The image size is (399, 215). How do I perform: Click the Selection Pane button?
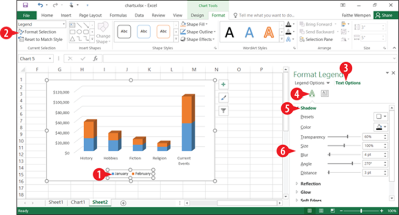pyautogui.click(x=316, y=40)
